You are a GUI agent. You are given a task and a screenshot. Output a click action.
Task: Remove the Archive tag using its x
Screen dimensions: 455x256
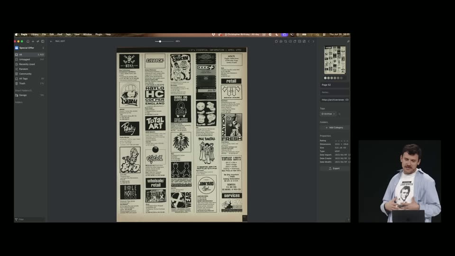pos(334,114)
